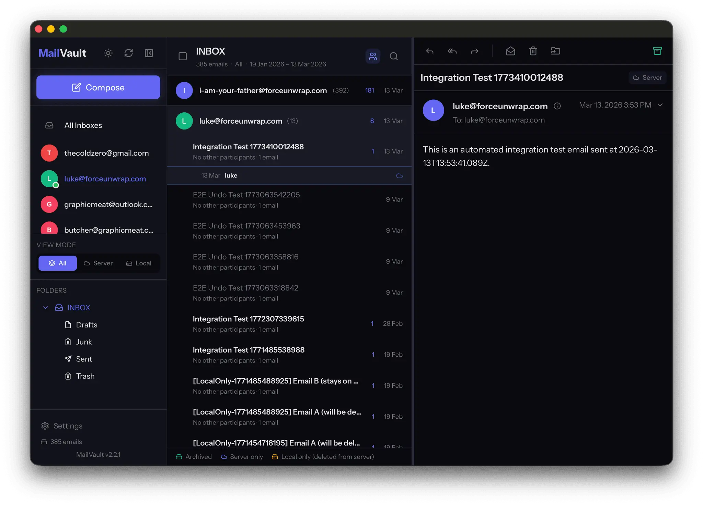Click the Compose button
Screen dimensions: 703x505
tap(98, 87)
